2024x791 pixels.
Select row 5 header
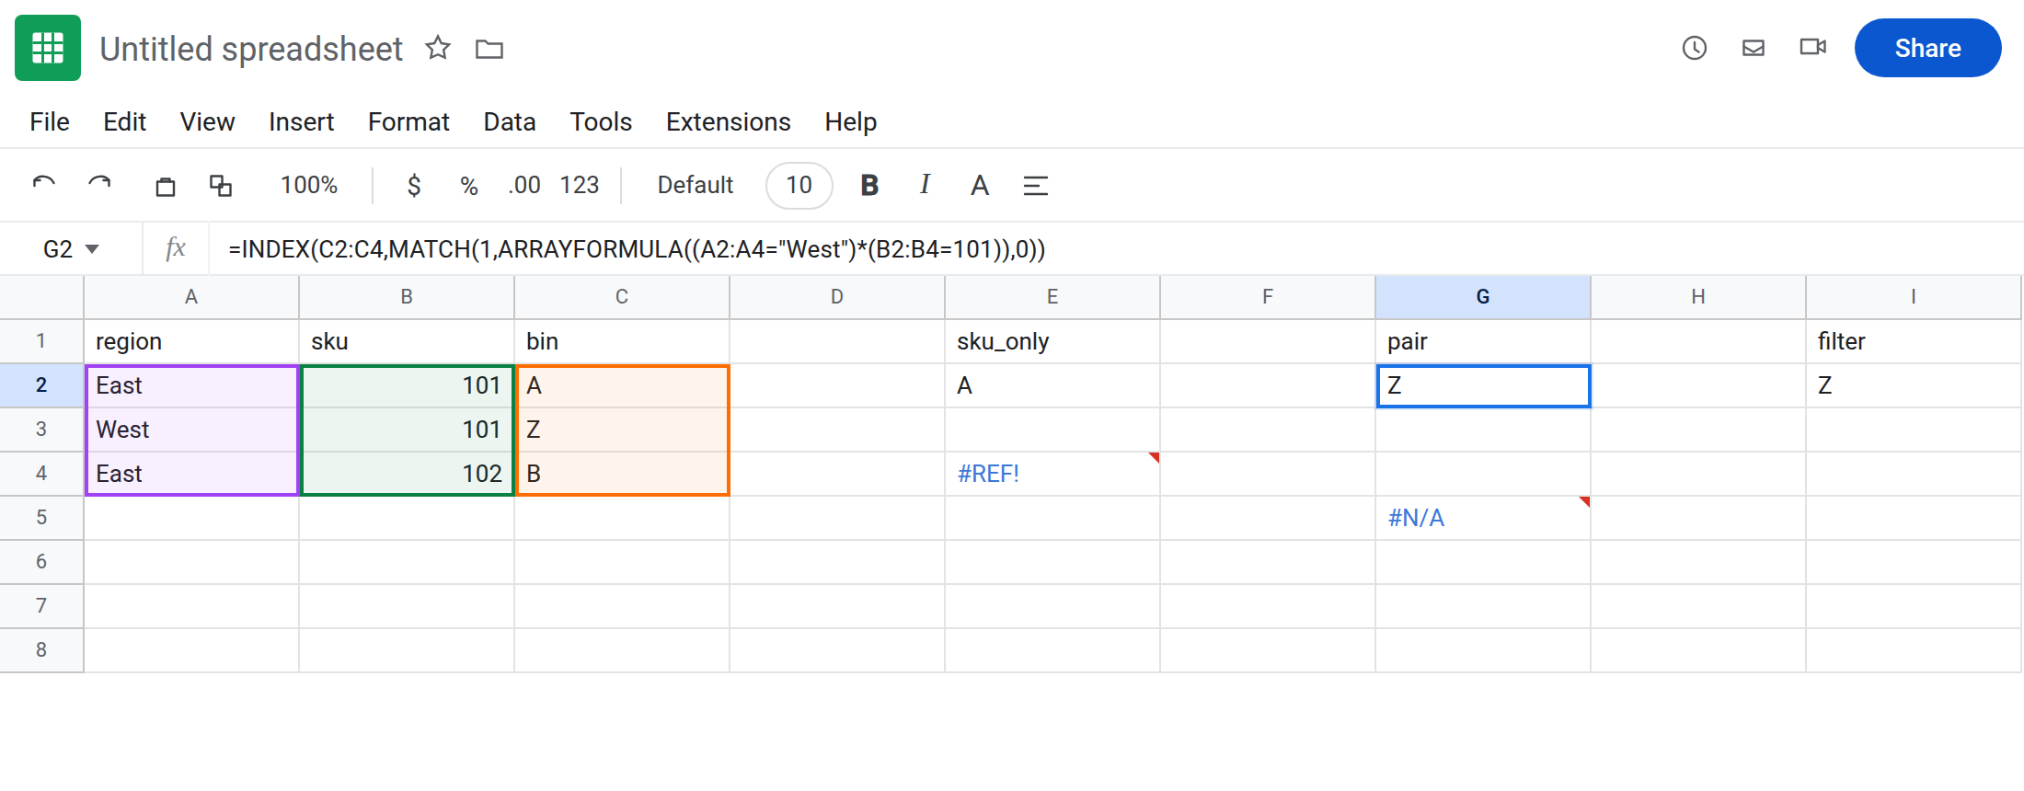[x=41, y=517]
